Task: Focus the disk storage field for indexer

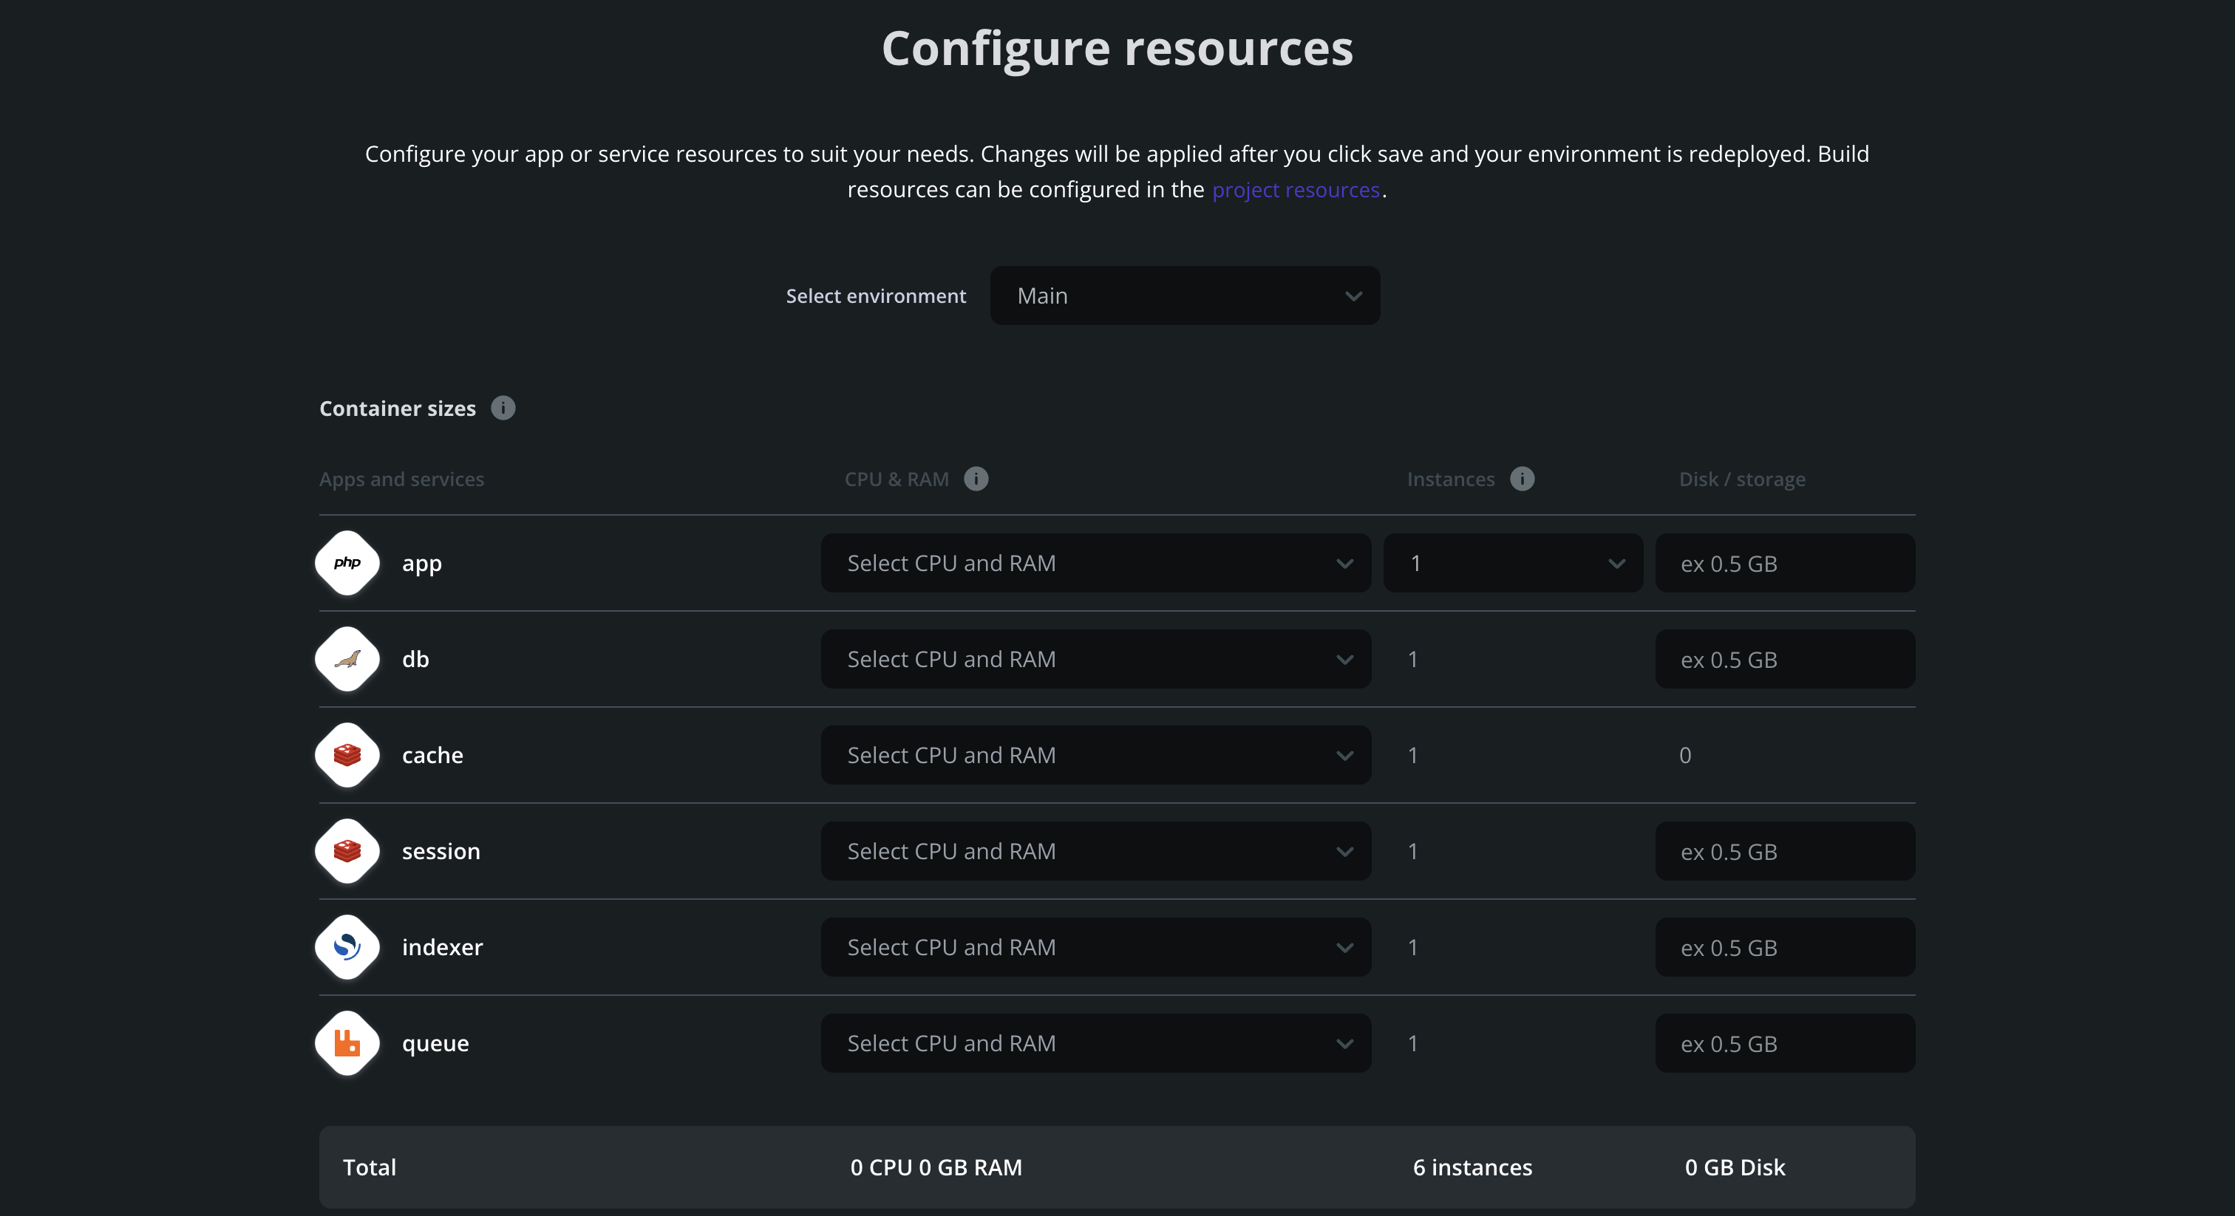Action: click(x=1785, y=947)
